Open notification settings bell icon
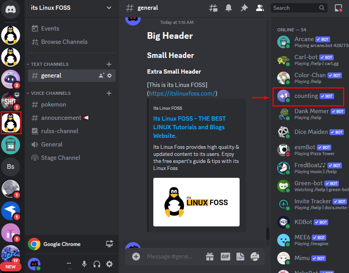 pos(229,8)
